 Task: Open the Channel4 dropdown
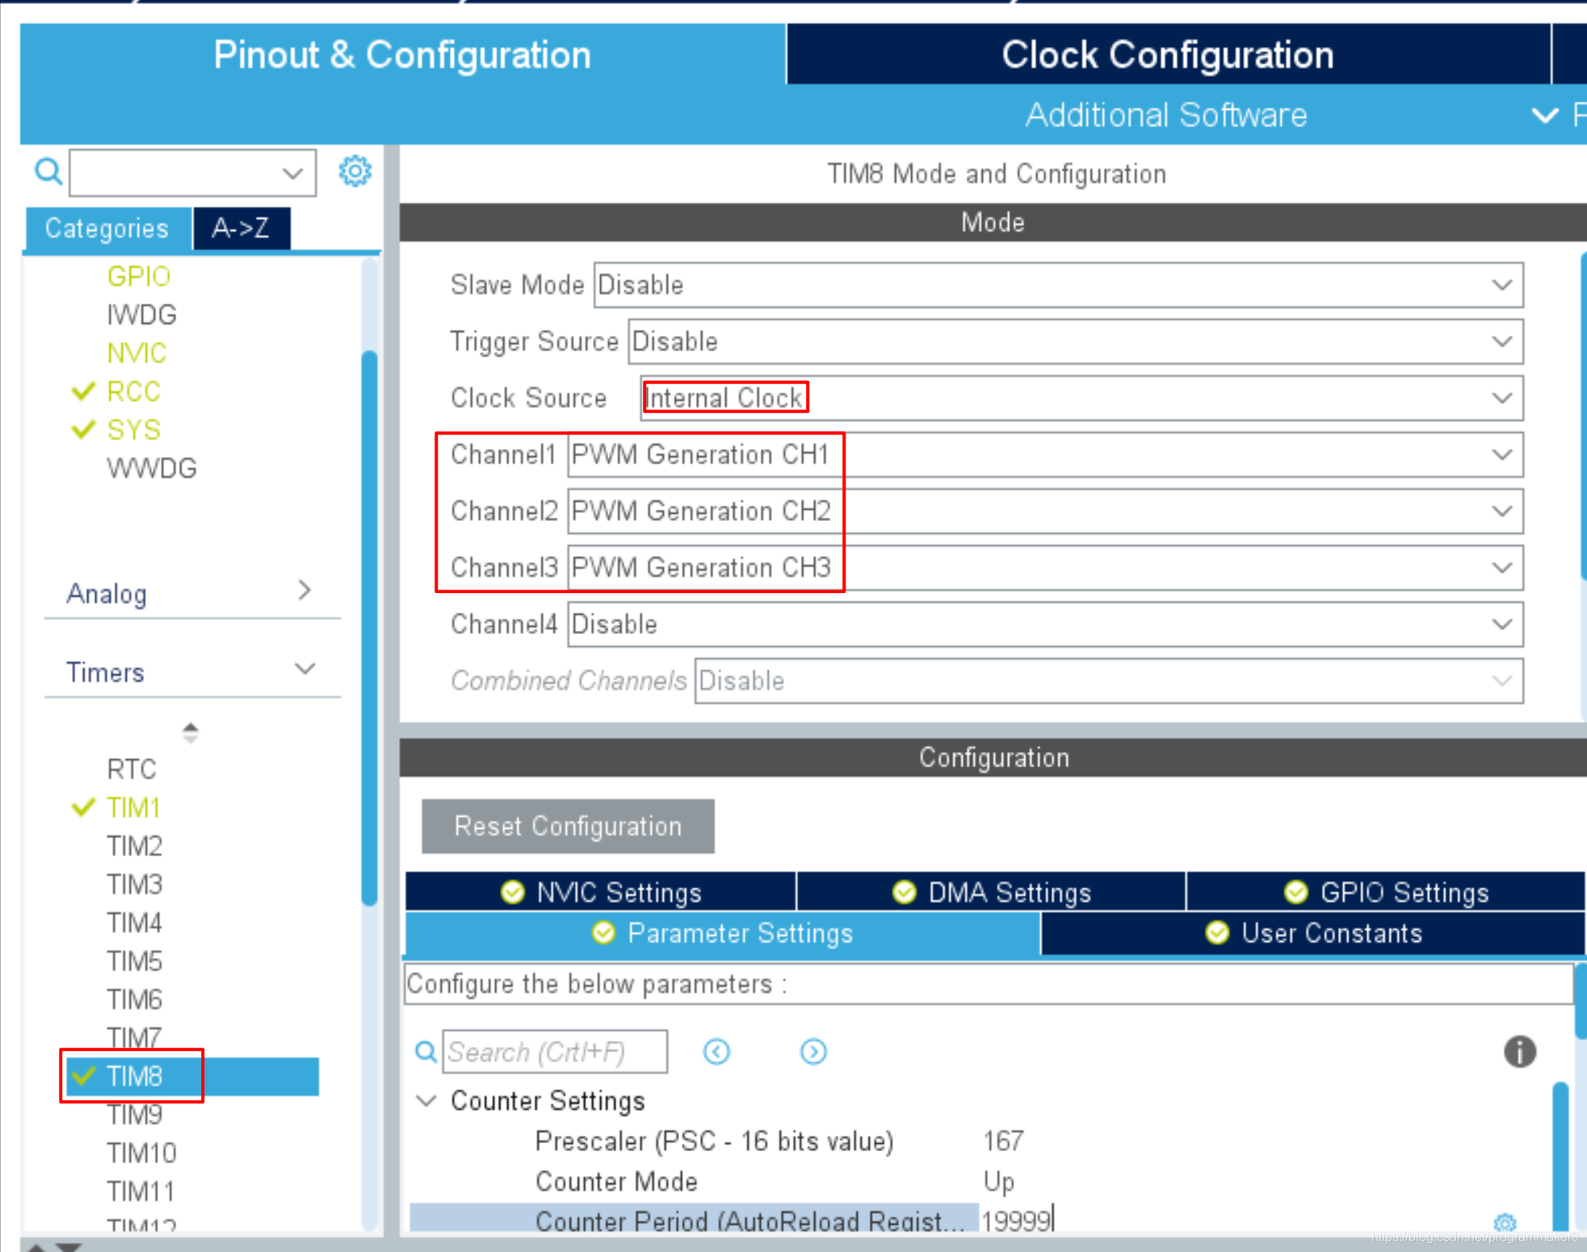1045,624
